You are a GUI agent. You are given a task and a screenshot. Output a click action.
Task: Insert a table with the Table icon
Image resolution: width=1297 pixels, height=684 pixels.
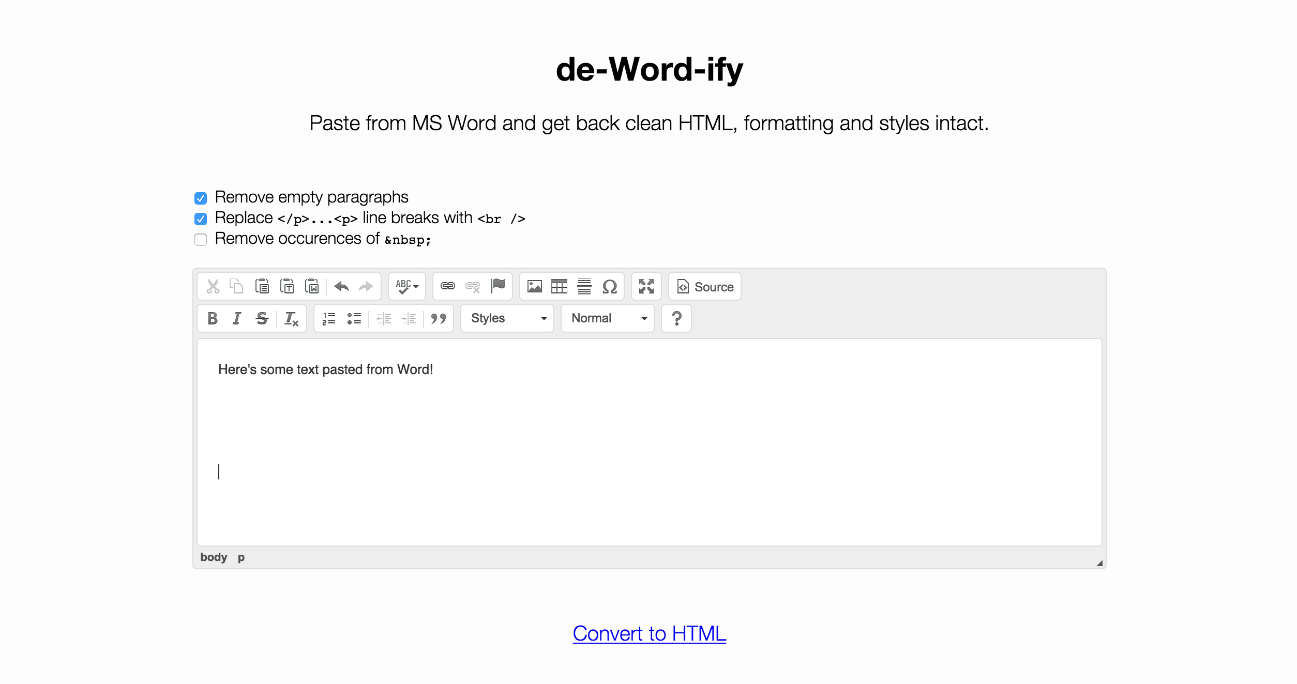coord(560,286)
